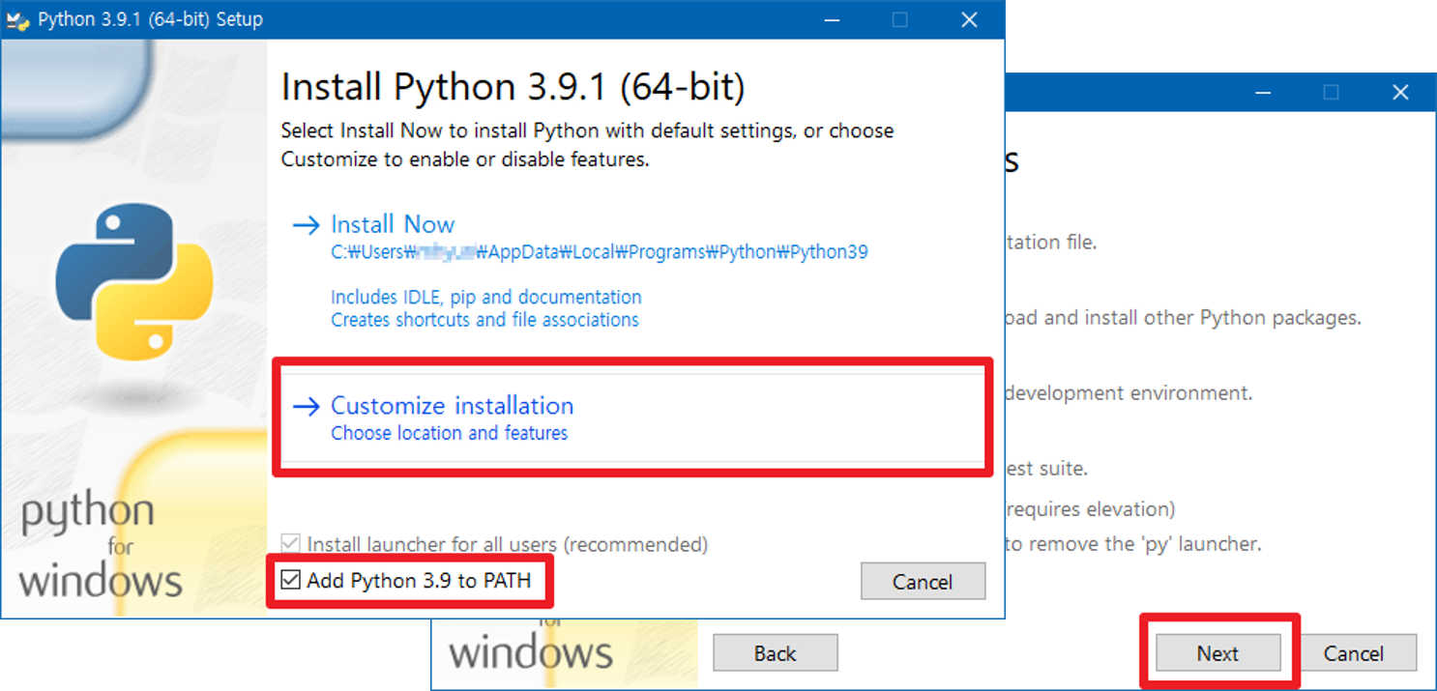Close the back setup window
Image resolution: width=1437 pixels, height=691 pixels.
[x=1400, y=92]
